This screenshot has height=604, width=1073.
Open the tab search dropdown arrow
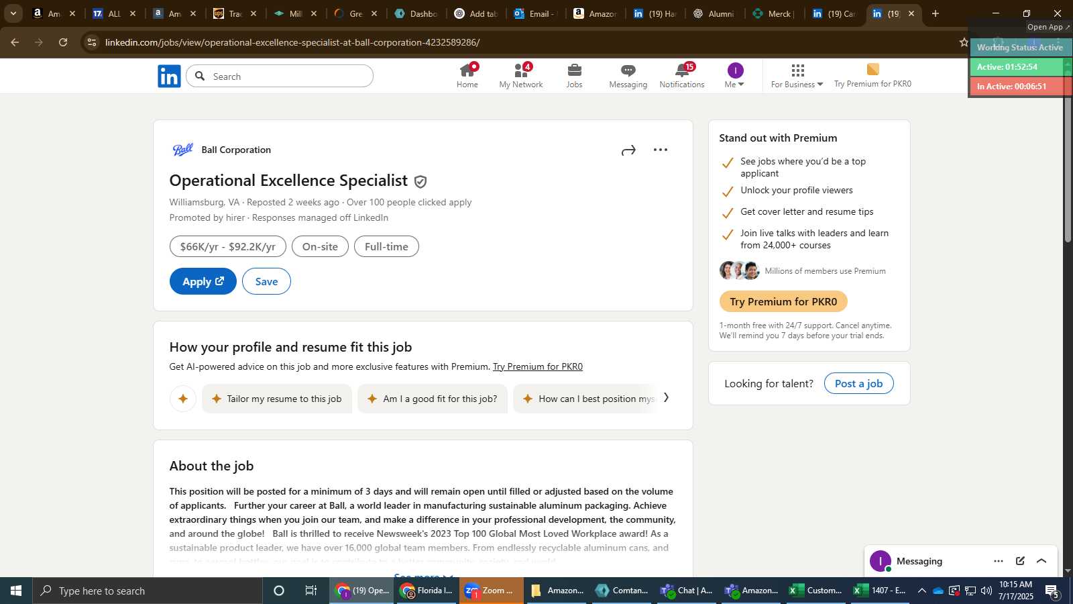(13, 13)
